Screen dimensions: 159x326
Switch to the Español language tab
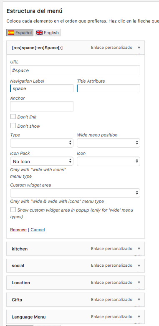pyautogui.click(x=20, y=33)
